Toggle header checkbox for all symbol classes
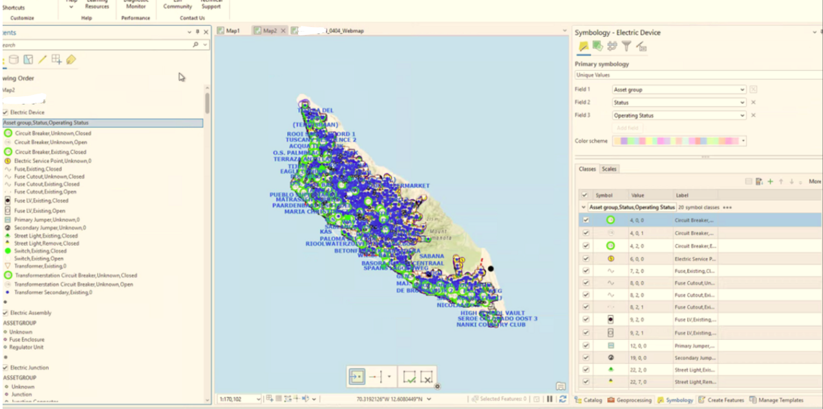The width and height of the screenshot is (823, 409). [x=585, y=195]
